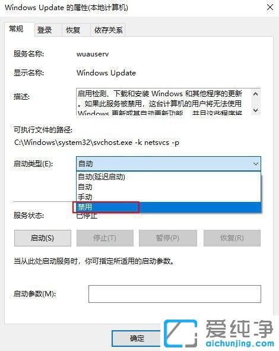This screenshot has width=279, height=351.
Task: Click the 停止(T) button
Action: tap(105, 238)
